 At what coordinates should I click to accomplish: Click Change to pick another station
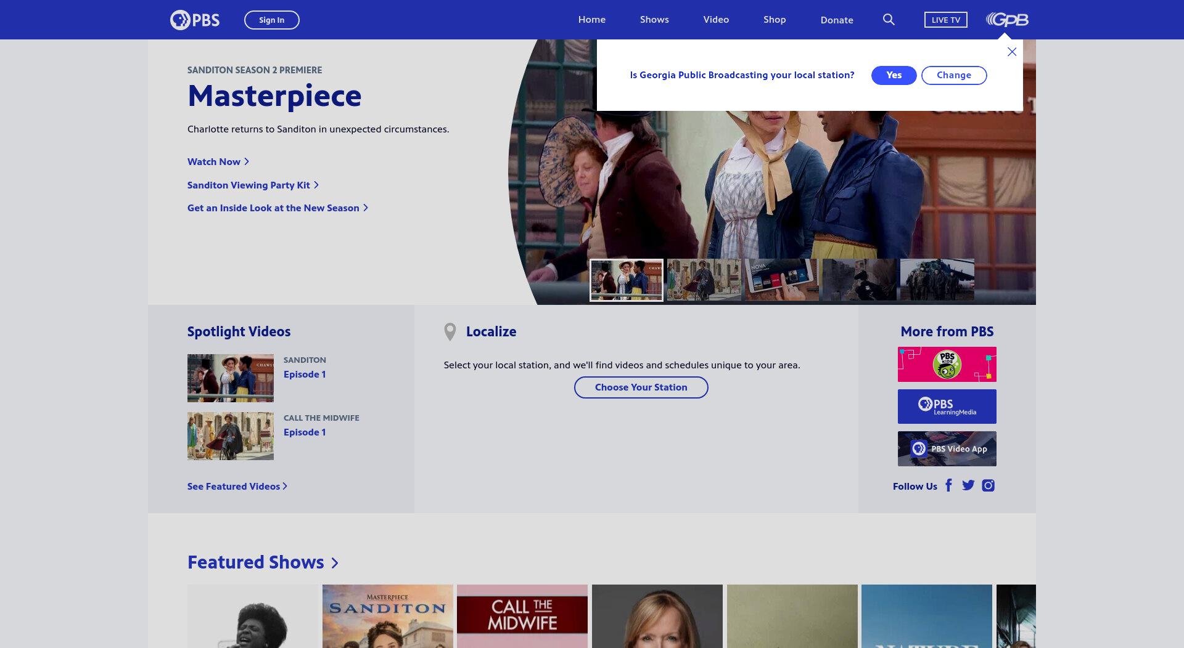[954, 75]
